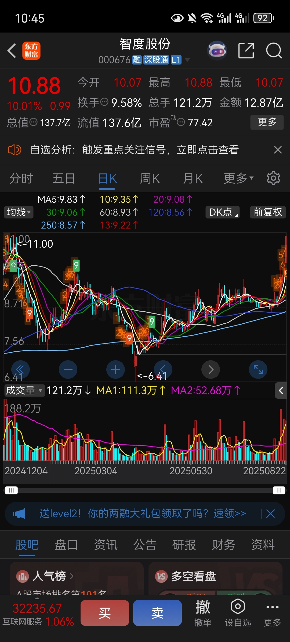Switch to the 资料 tab

coord(263,545)
